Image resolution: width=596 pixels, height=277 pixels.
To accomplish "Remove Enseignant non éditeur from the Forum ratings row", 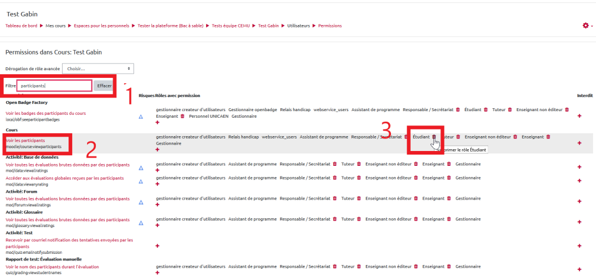I will point(416,200).
